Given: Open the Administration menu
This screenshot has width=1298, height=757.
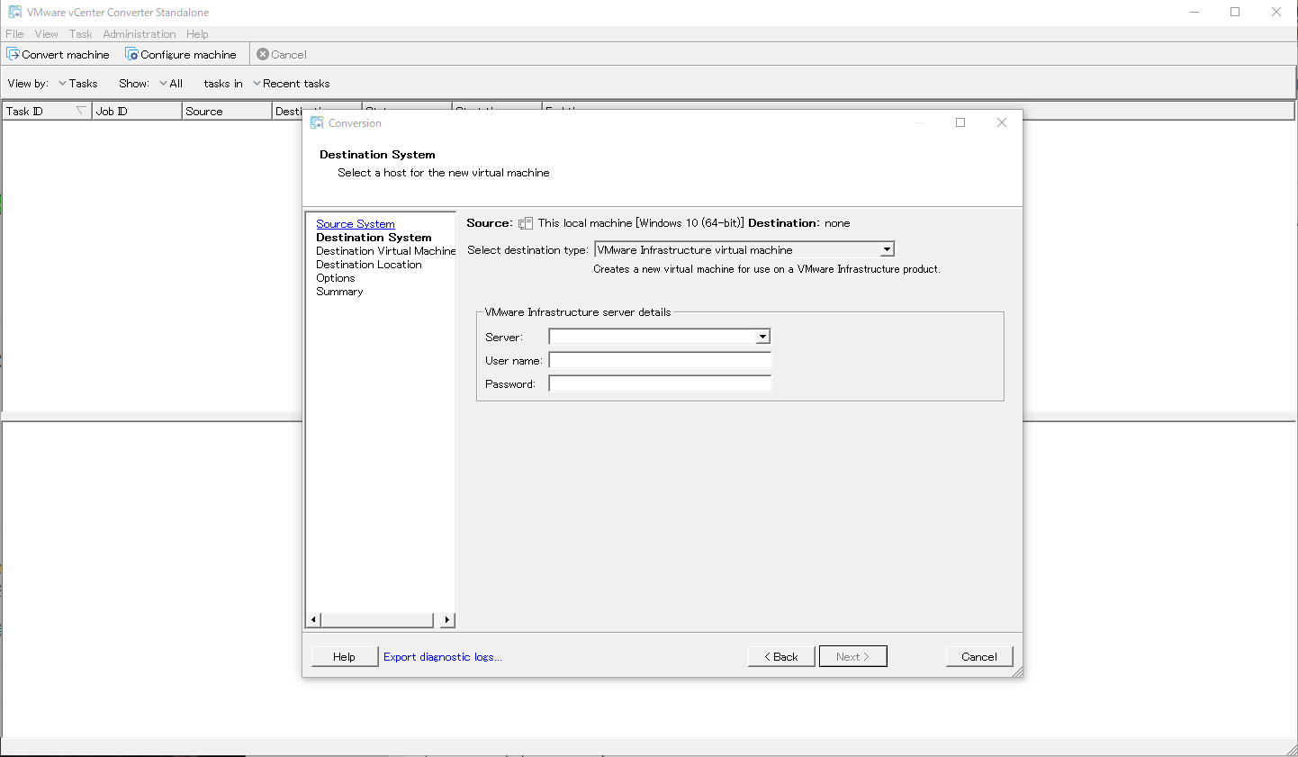Looking at the screenshot, I should point(139,34).
